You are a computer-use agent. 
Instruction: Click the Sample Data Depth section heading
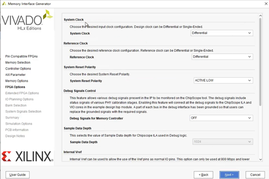[x=77, y=128]
